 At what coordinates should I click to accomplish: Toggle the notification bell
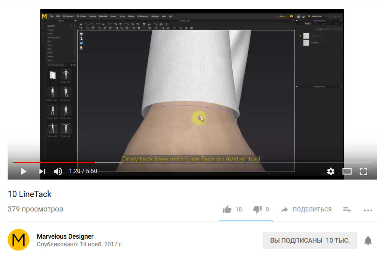[368, 240]
